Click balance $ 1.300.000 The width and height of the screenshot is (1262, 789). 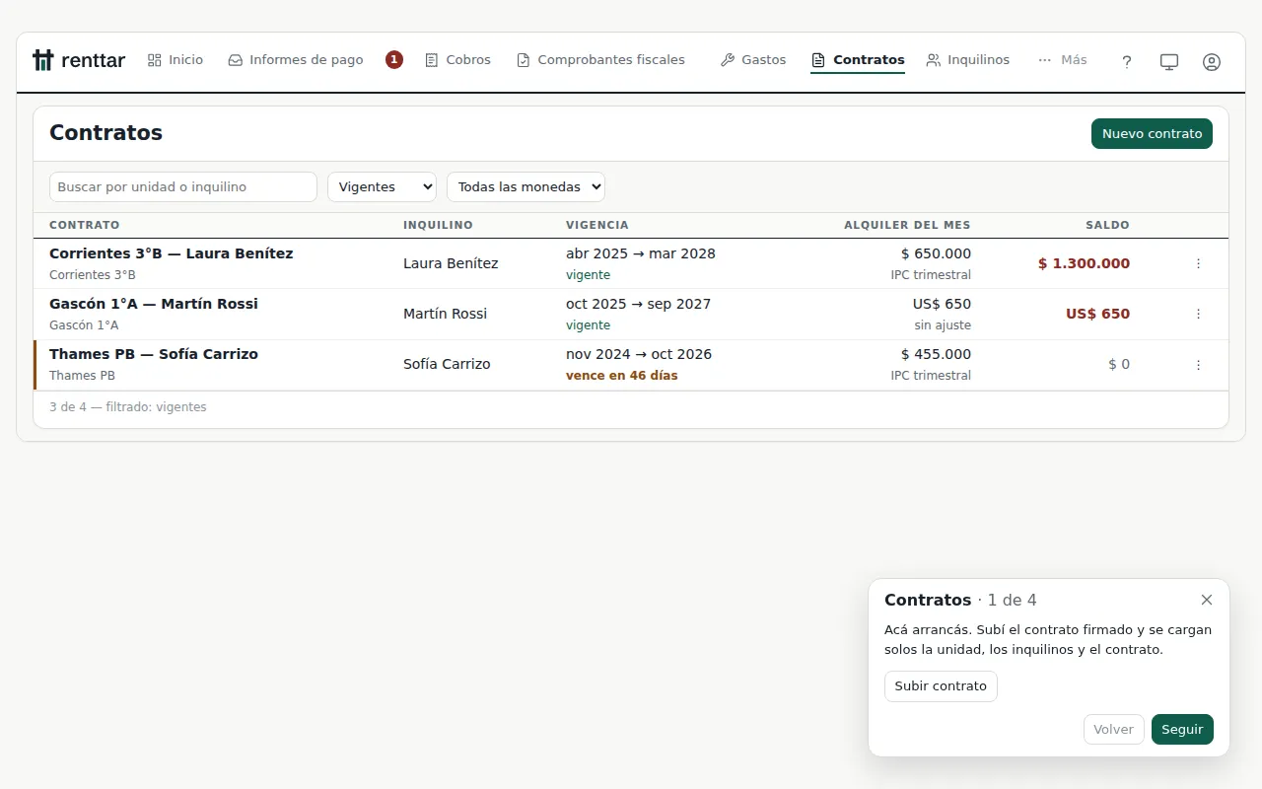1084,263
